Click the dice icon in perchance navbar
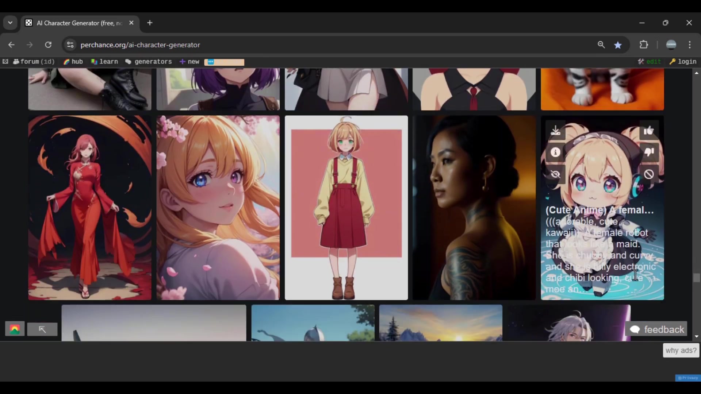The width and height of the screenshot is (701, 394). (x=5, y=62)
